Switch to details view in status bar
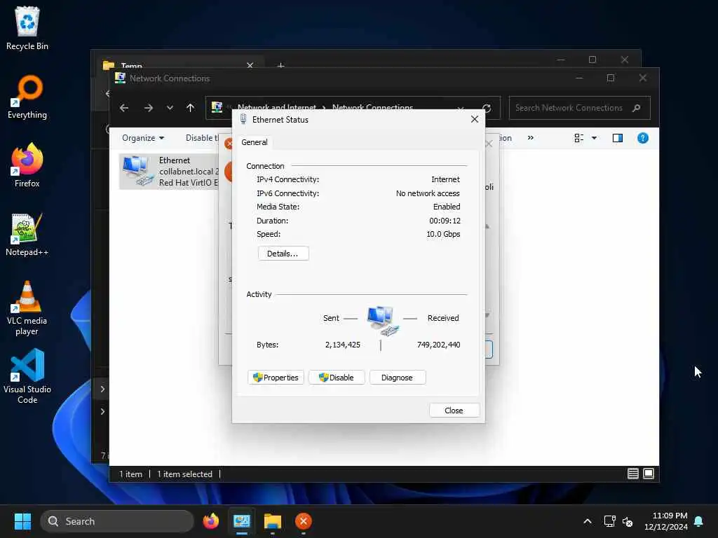Screen dimensions: 718x538 point(633,474)
